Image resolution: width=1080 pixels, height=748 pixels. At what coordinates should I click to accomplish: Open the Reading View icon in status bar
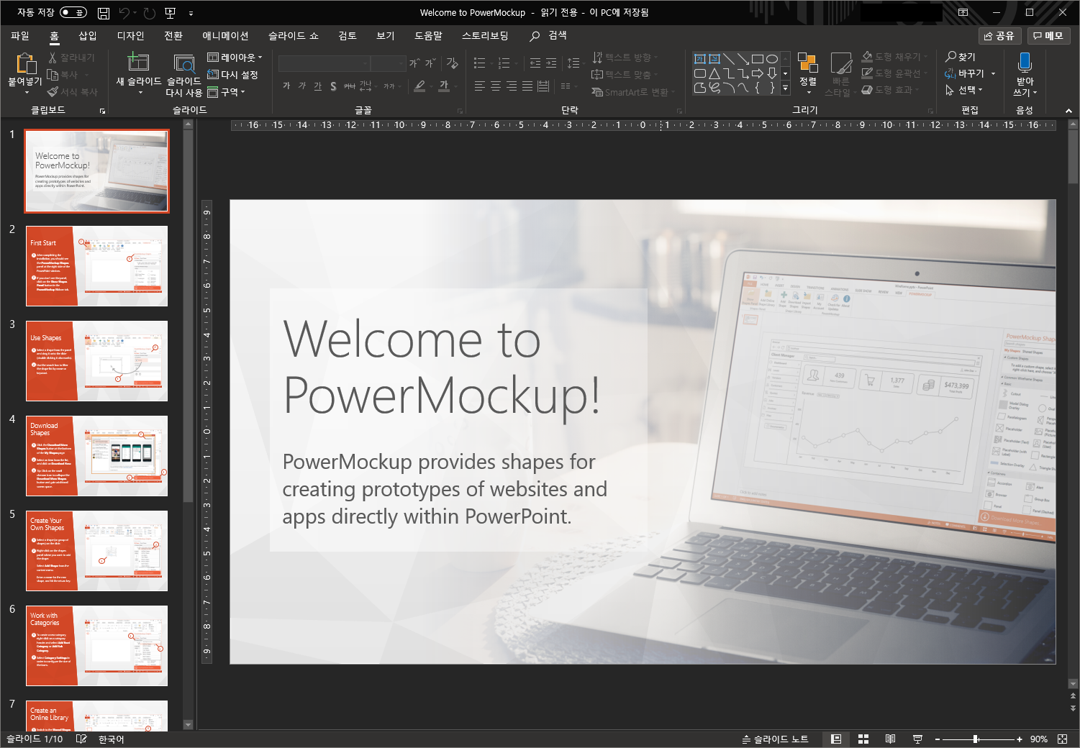click(x=890, y=739)
